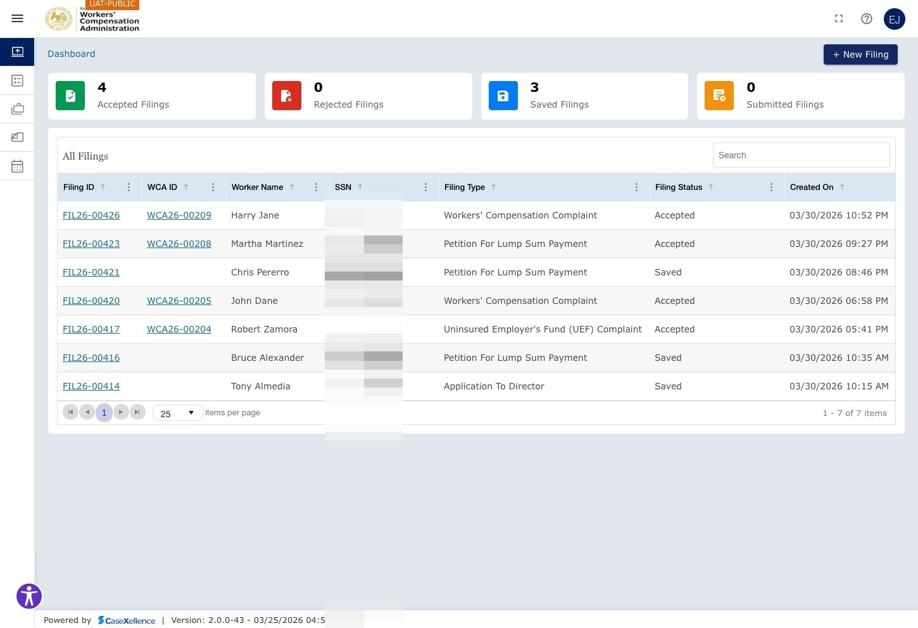Sort by Filing ID arrow
Image resolution: width=918 pixels, height=628 pixels.
pyautogui.click(x=103, y=187)
